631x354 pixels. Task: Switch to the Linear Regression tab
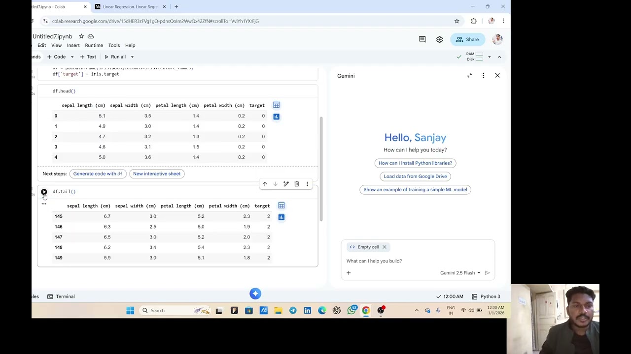(x=130, y=7)
